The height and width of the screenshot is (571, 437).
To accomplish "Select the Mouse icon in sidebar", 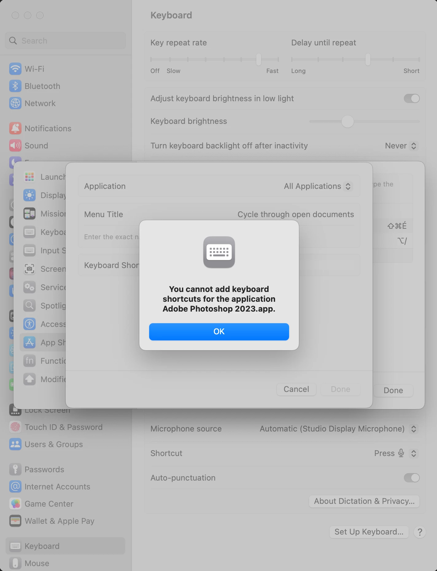I will point(15,563).
